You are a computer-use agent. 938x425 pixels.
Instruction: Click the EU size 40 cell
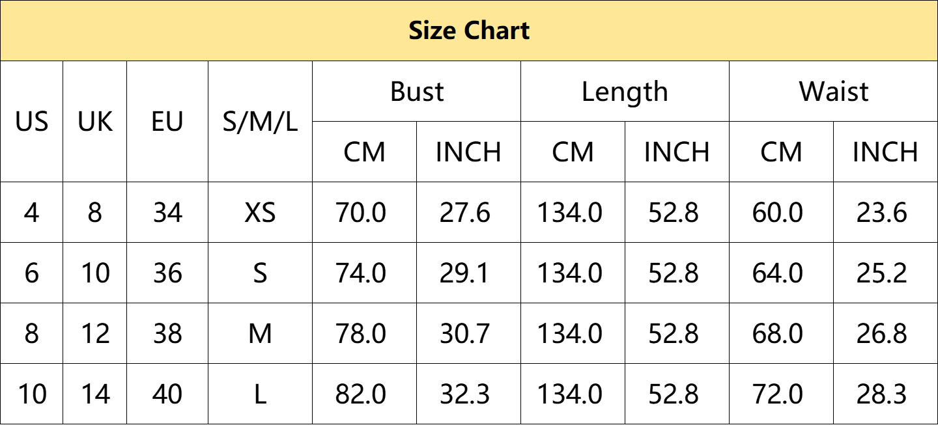(167, 394)
